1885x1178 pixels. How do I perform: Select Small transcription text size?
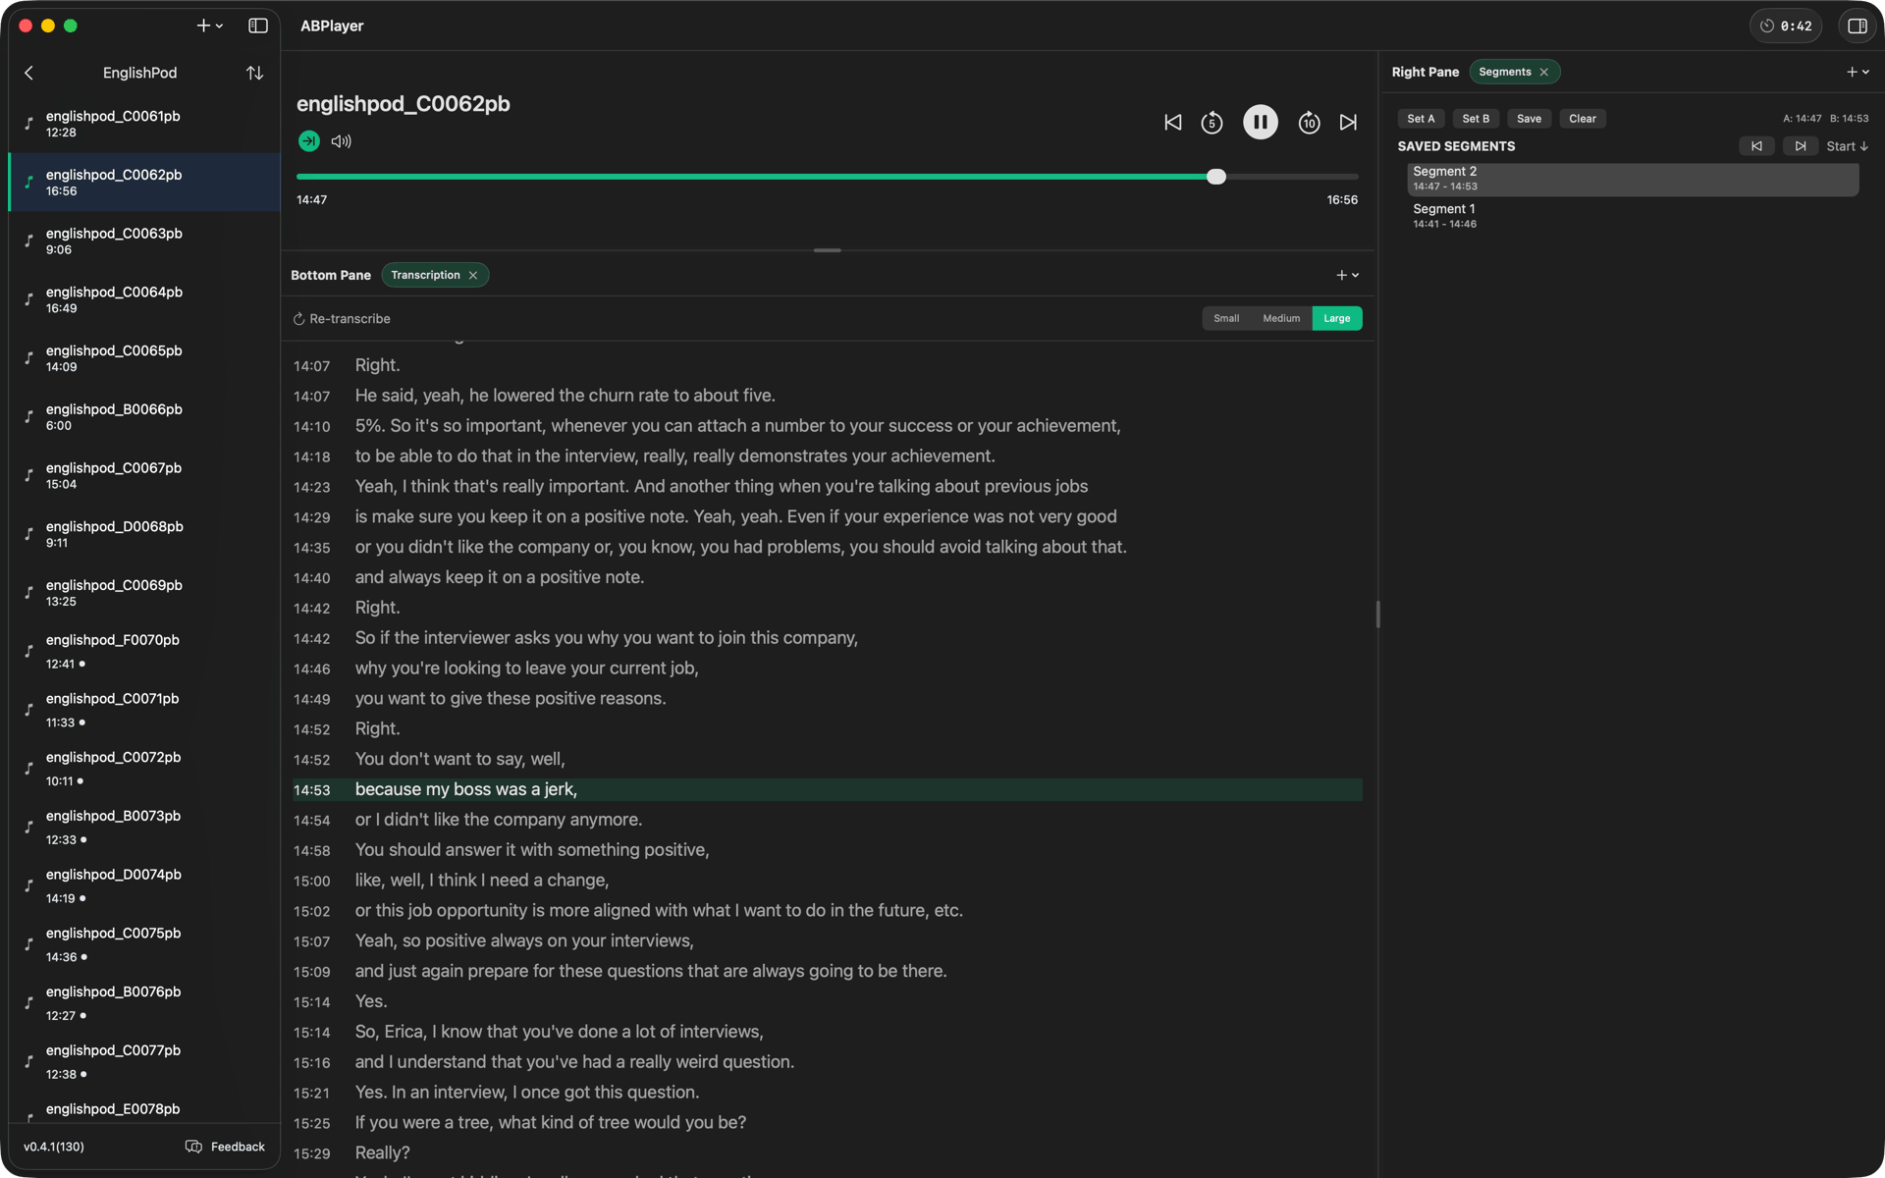click(x=1226, y=318)
